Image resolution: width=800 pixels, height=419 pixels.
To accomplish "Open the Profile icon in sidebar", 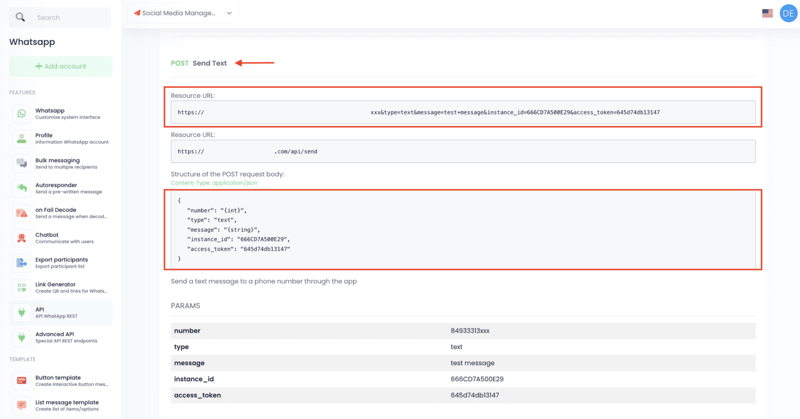I will coord(22,139).
